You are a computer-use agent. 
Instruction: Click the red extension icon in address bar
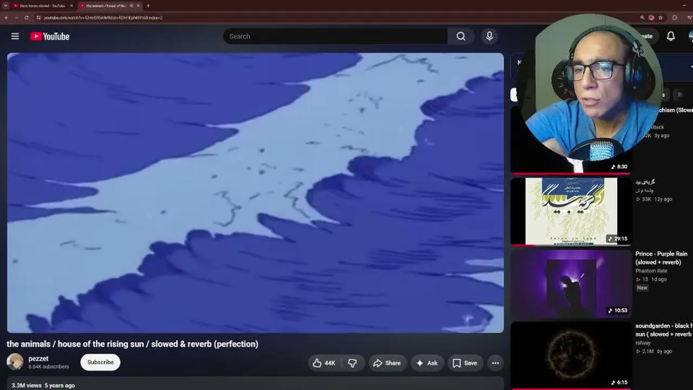coord(651,17)
